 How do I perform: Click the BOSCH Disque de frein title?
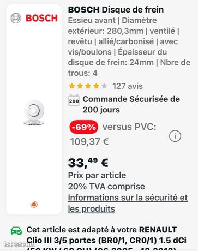(x=116, y=10)
